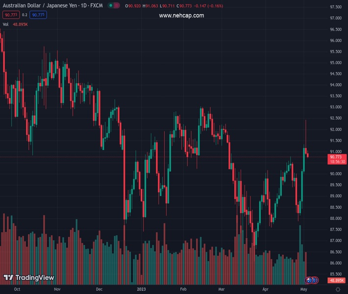The height and width of the screenshot is (294, 348).
Task: Open chart settings gear icon
Action: pos(338,290)
